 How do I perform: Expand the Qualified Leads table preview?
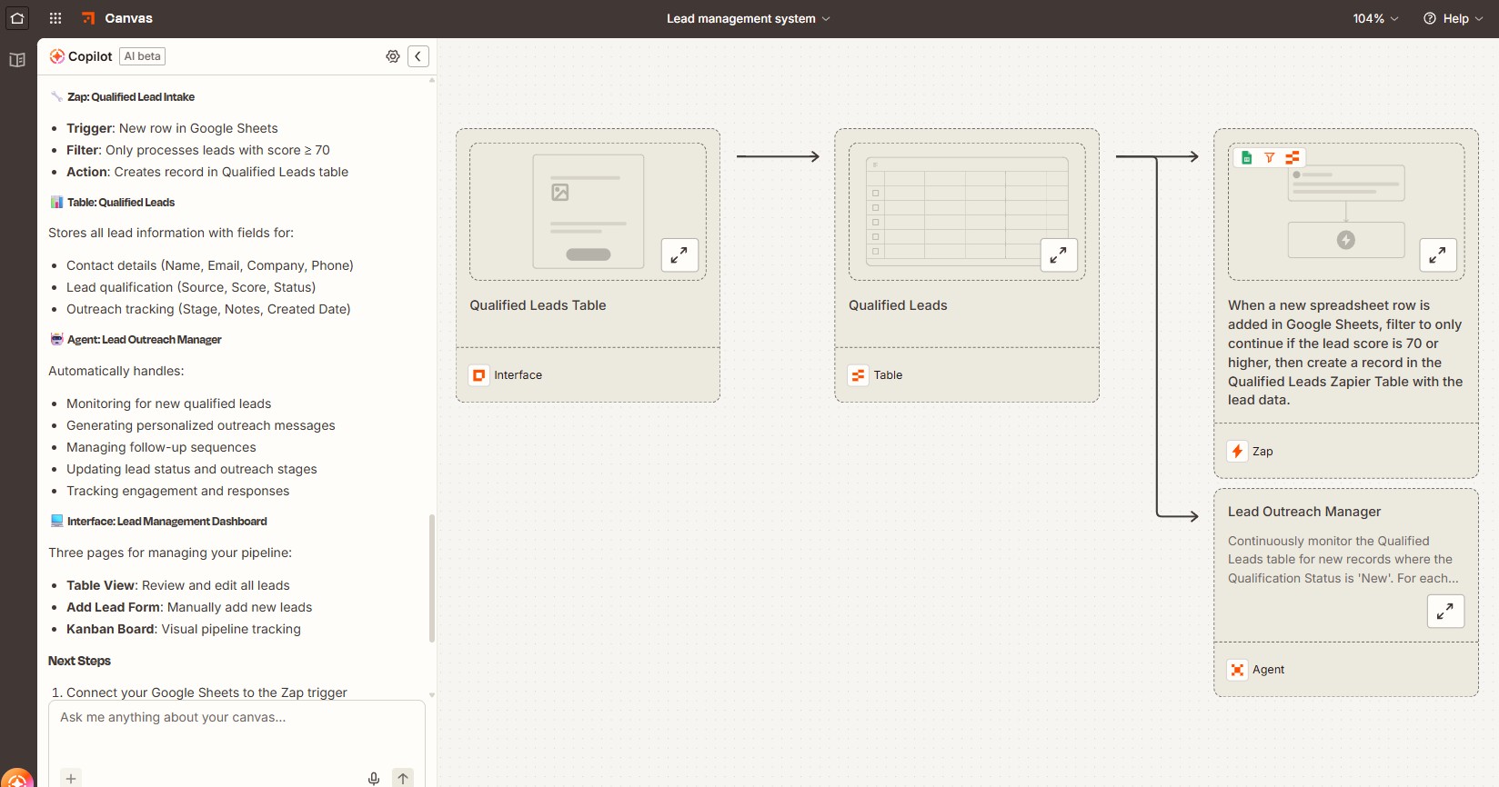1059,255
